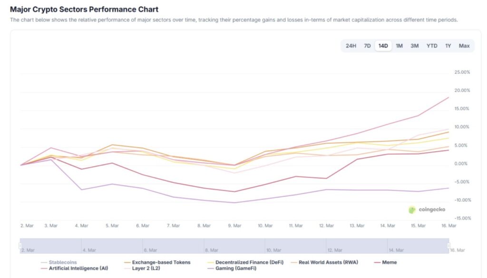Show the Max time range
Screen dimensions: 487x278
(464, 46)
